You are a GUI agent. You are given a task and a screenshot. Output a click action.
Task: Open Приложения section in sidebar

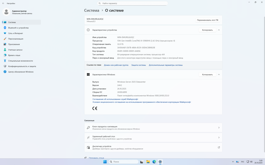click(14, 44)
